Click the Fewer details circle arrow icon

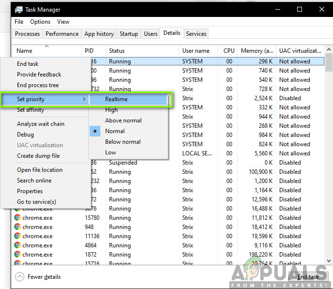[x=19, y=277]
